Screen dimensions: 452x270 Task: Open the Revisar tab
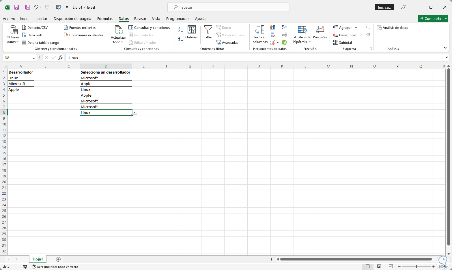click(x=140, y=18)
